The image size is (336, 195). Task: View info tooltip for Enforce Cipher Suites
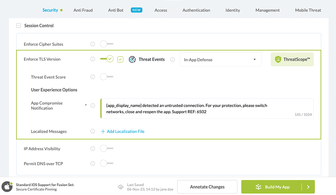tap(93, 44)
